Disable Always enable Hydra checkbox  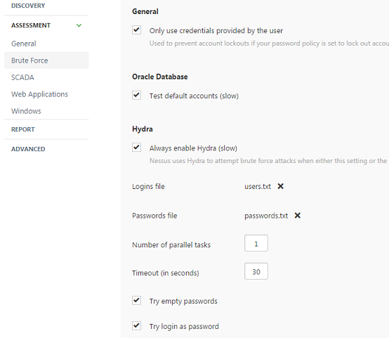(x=136, y=148)
